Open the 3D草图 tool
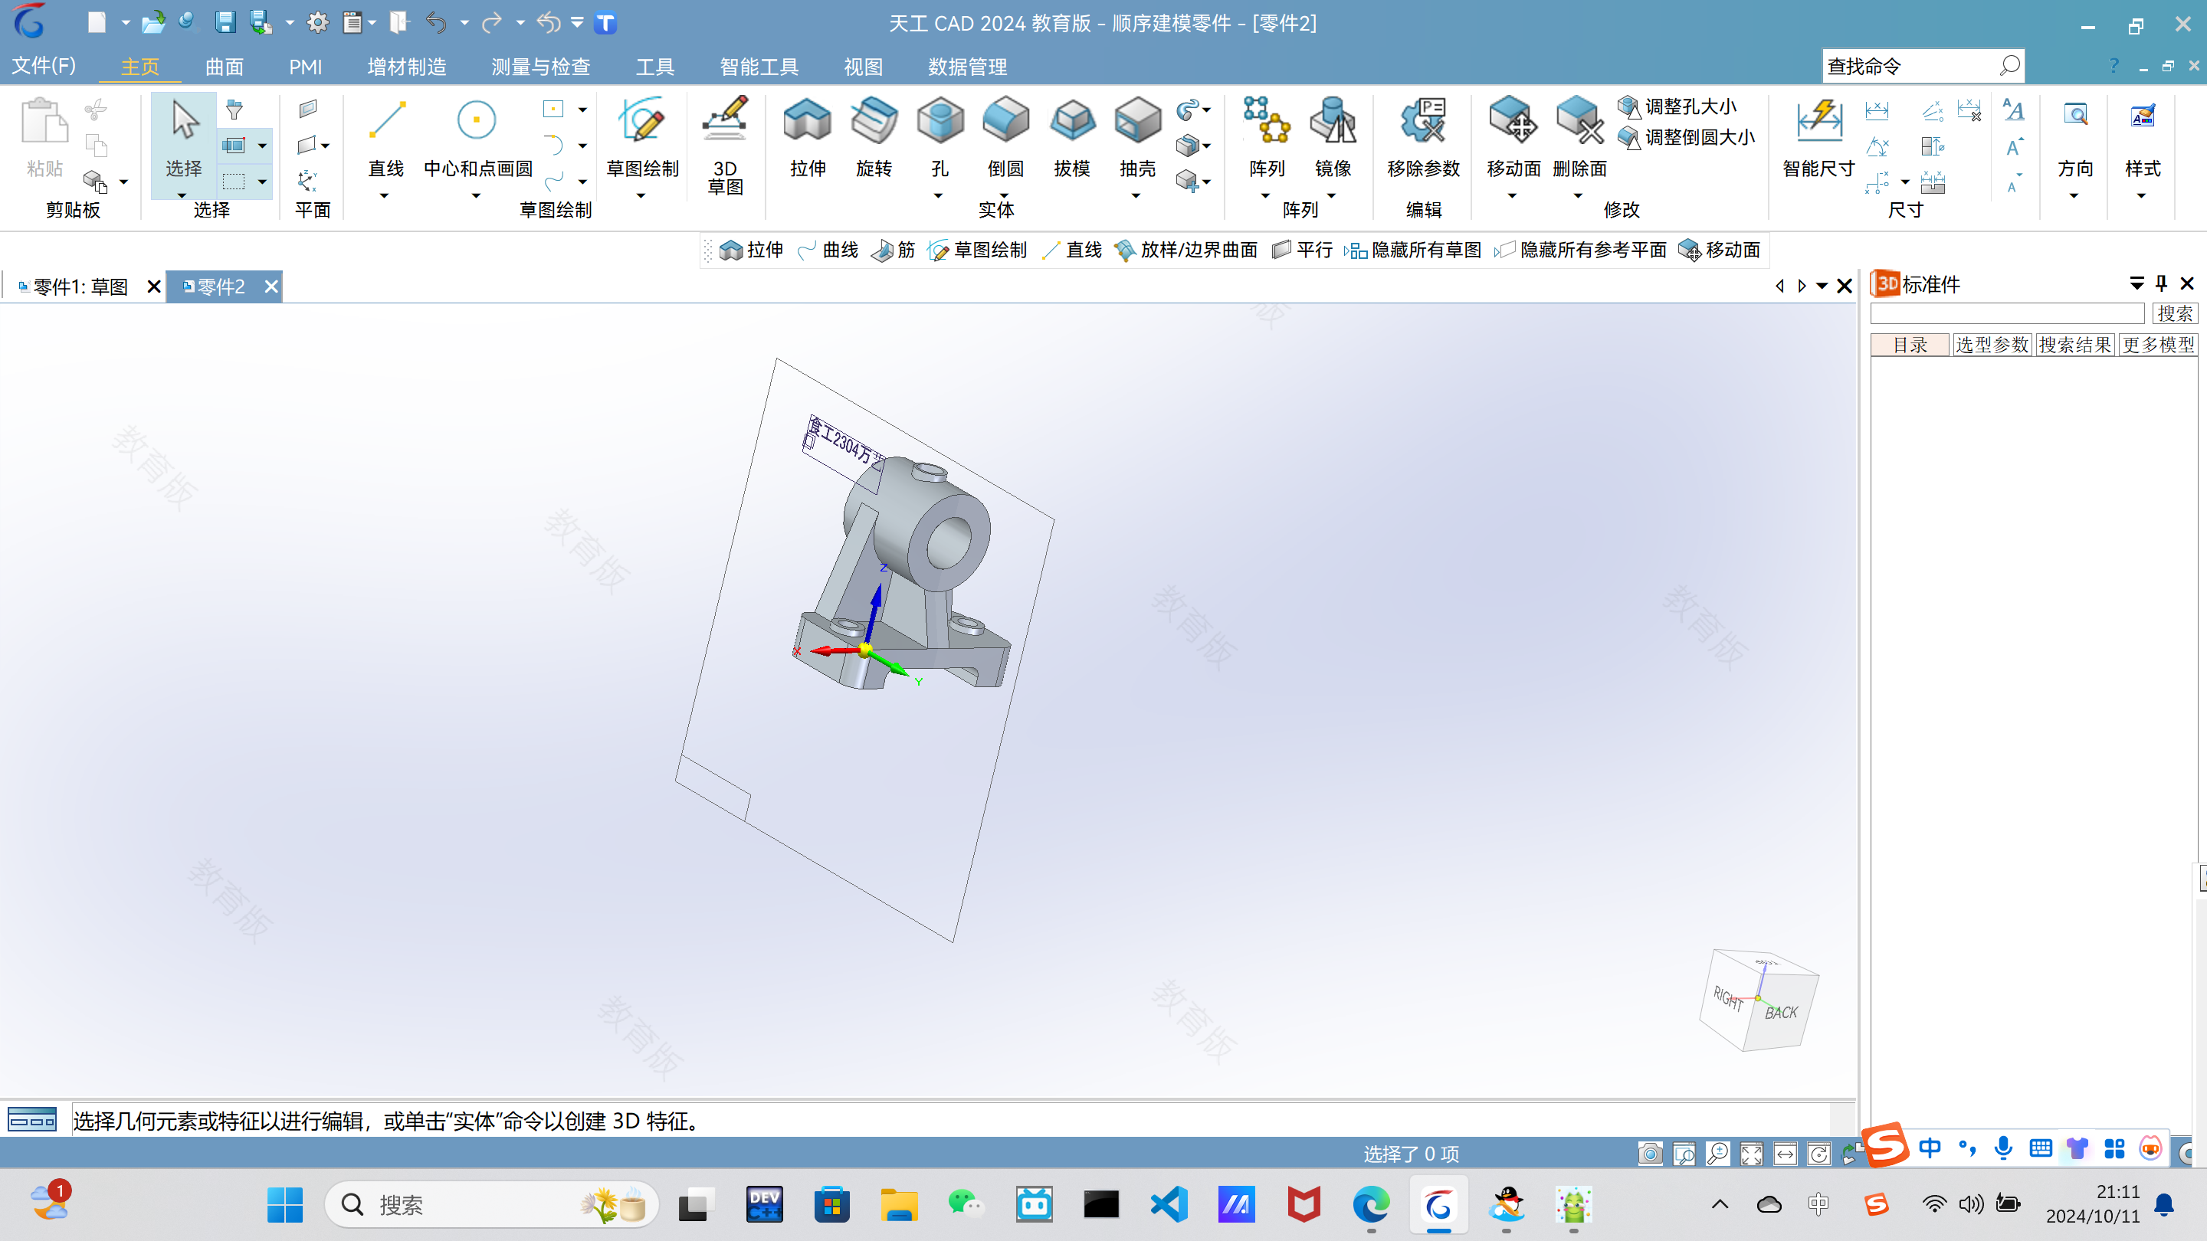 (725, 146)
